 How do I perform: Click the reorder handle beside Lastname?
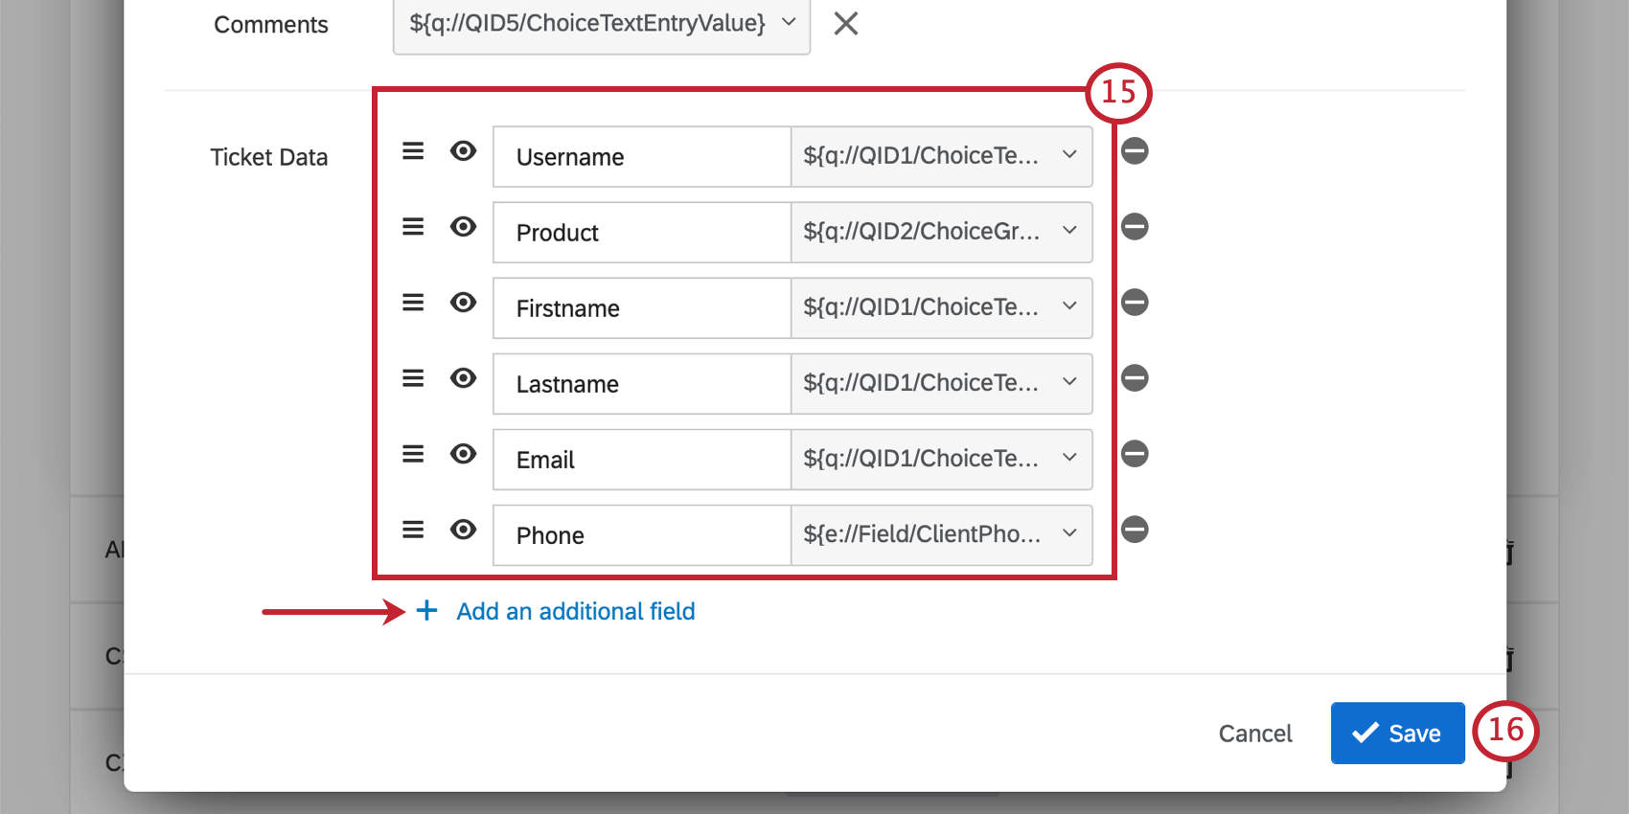point(413,378)
